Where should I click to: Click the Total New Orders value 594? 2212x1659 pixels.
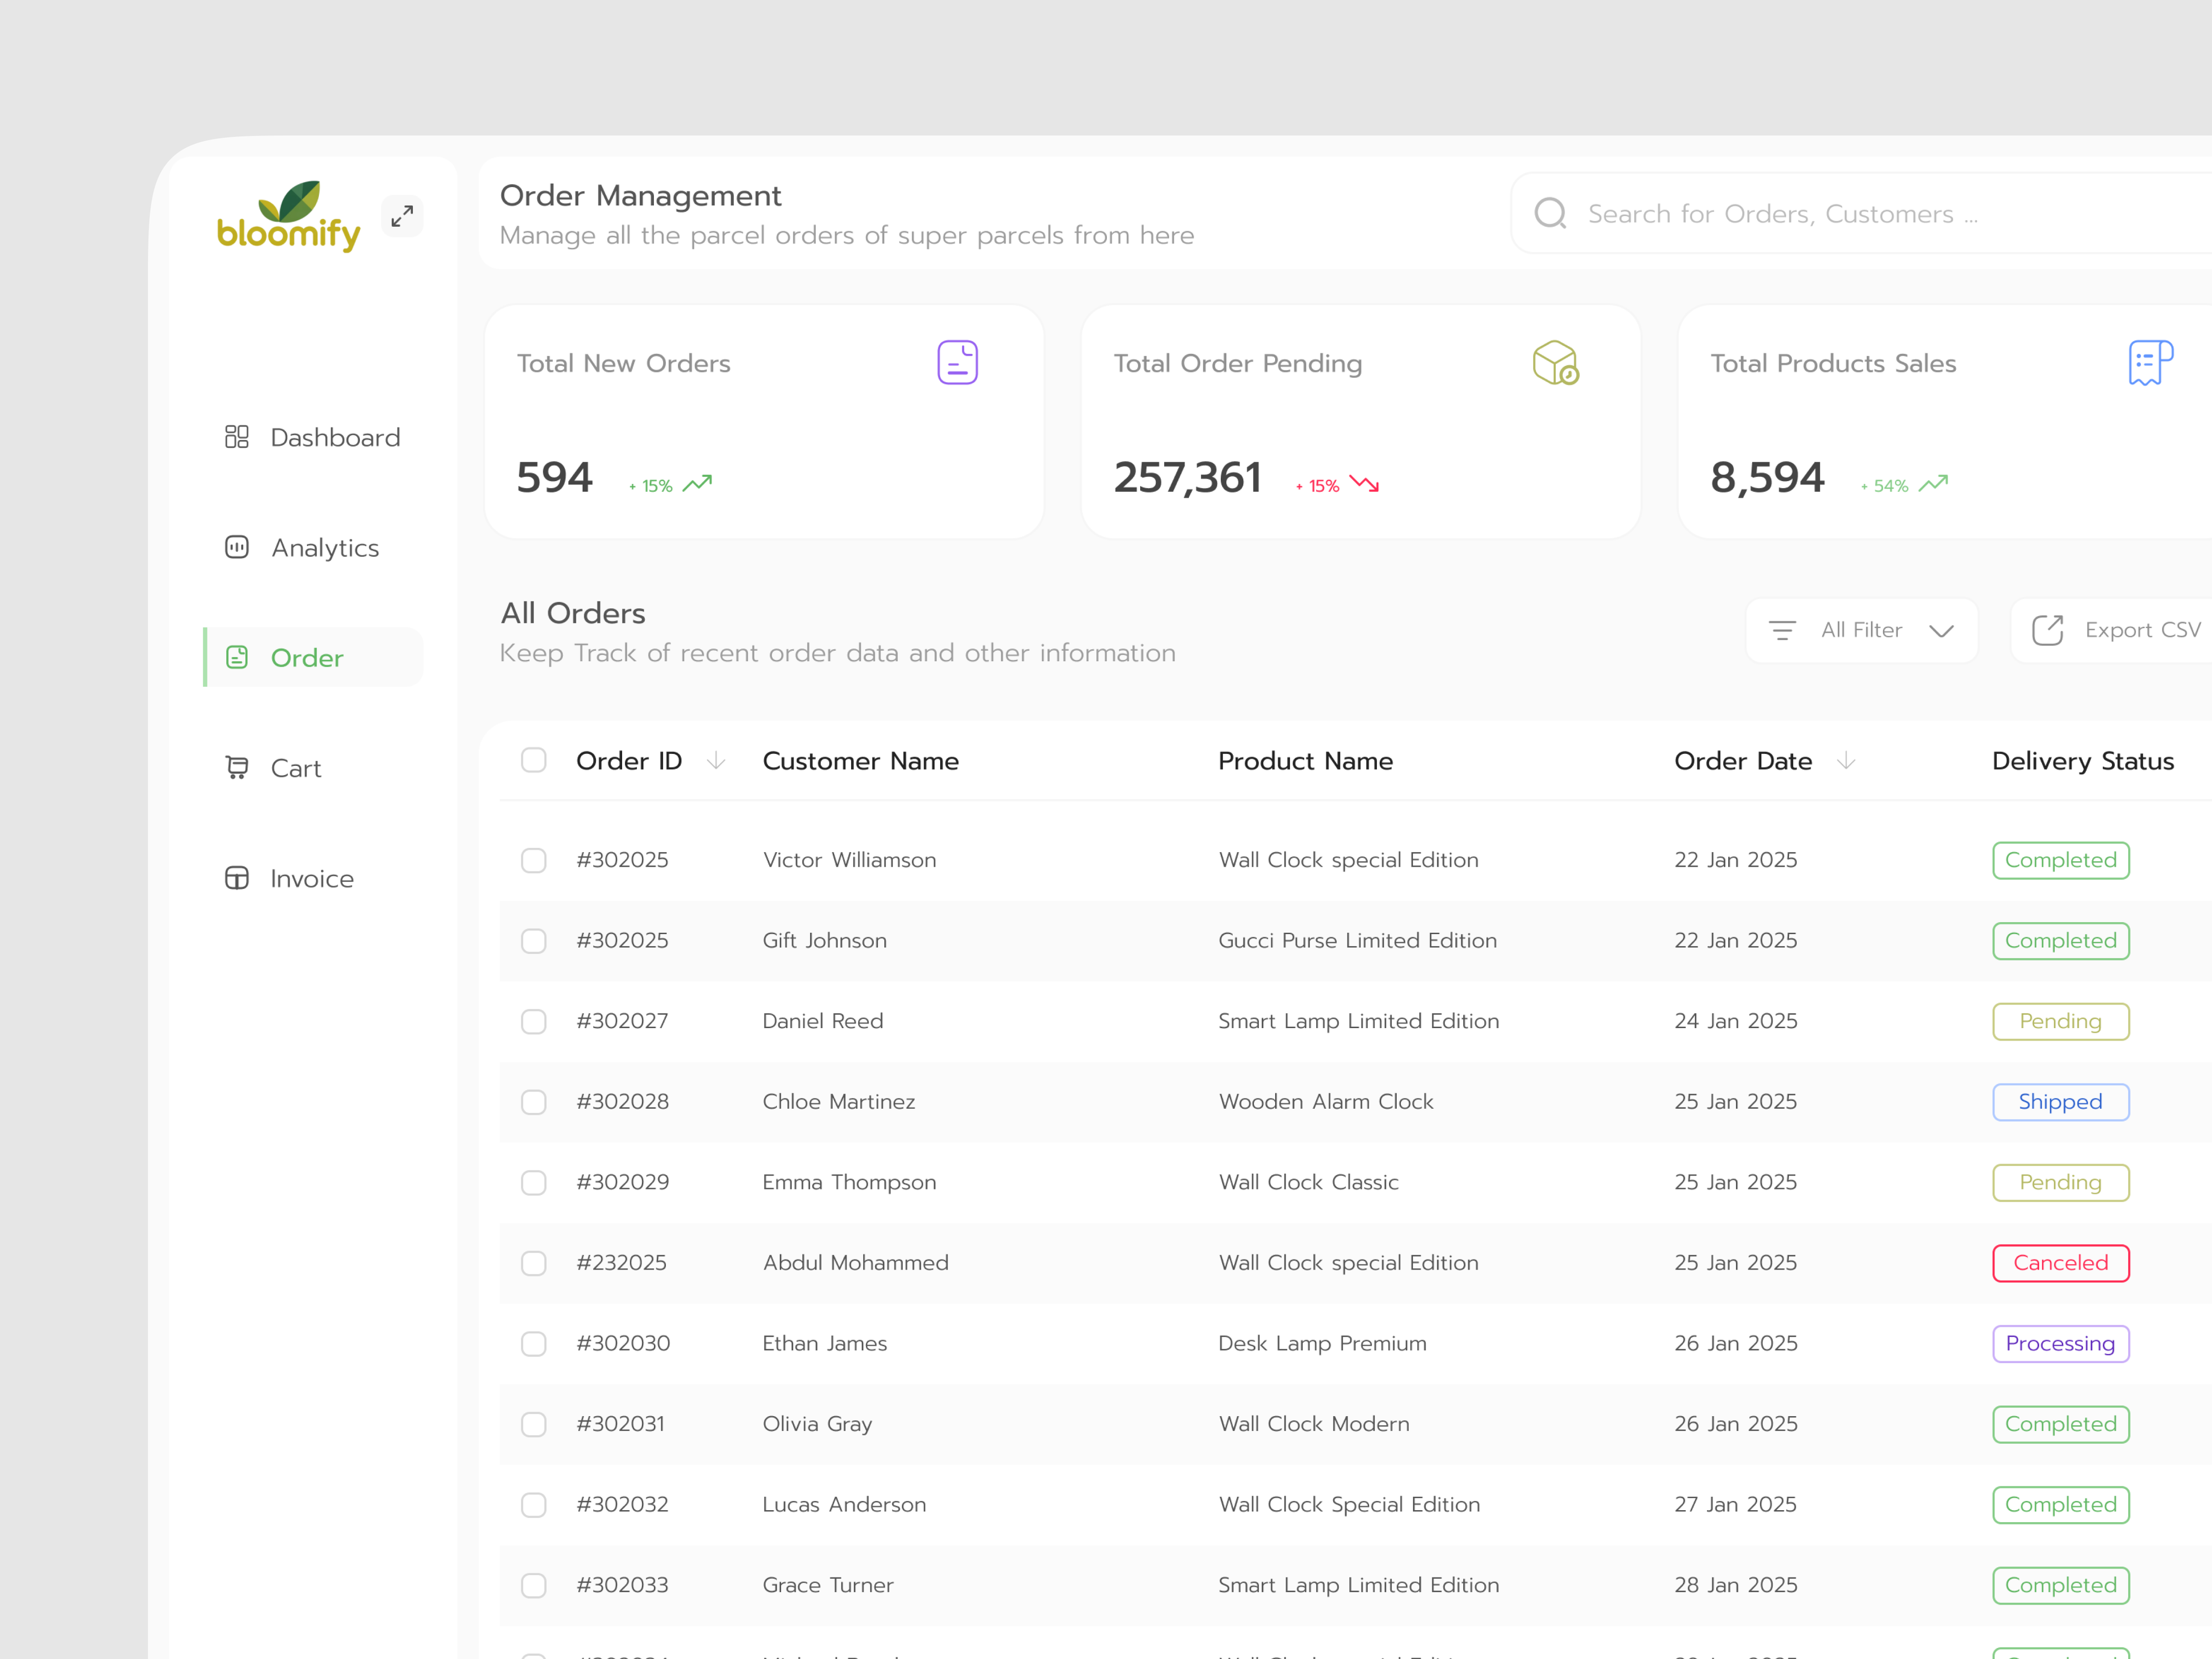pyautogui.click(x=555, y=477)
